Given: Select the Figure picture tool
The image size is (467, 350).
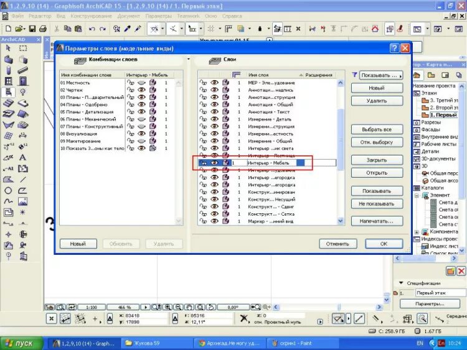Looking at the screenshot, I should point(23,201).
